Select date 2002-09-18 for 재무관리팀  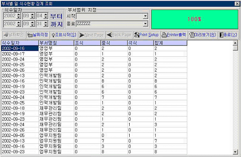coord(20,108)
